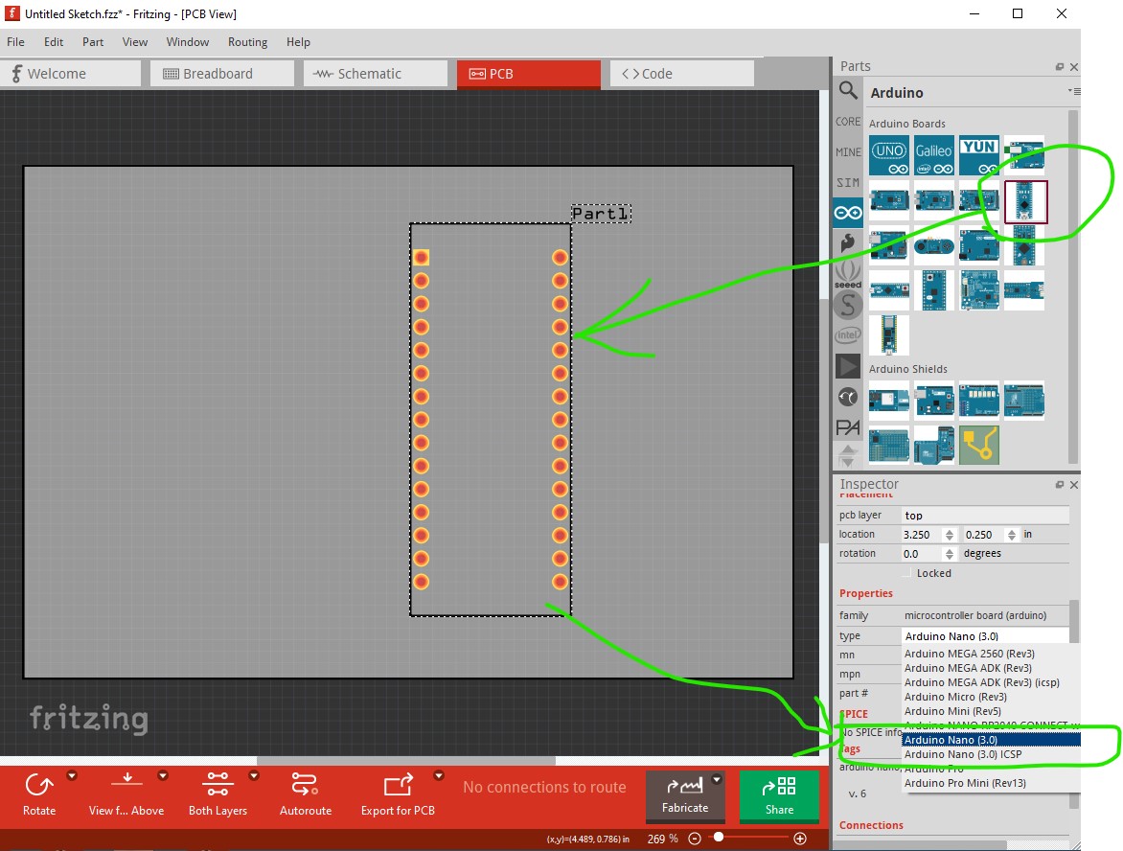The width and height of the screenshot is (1123, 851).
Task: Open the parts search magnifier icon
Action: coord(848,90)
